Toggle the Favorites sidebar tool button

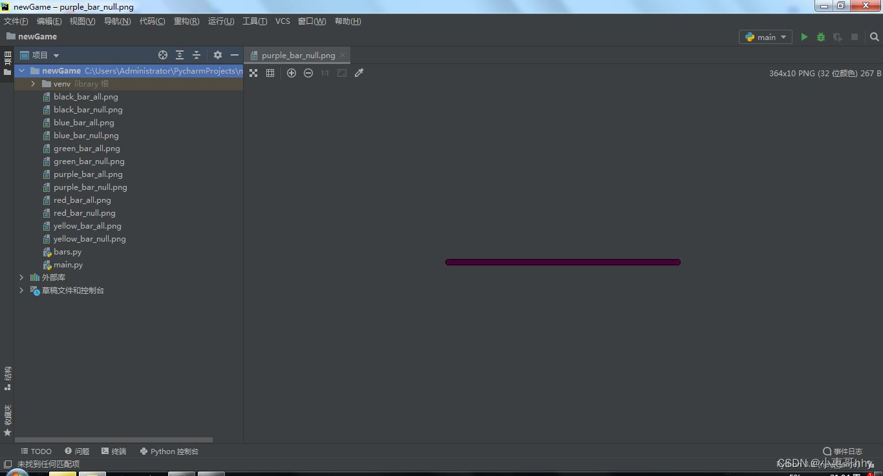pyautogui.click(x=7, y=420)
